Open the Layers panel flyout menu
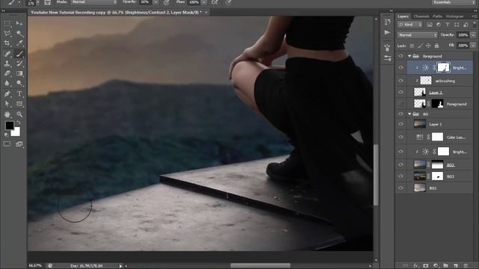 pyautogui.click(x=474, y=16)
